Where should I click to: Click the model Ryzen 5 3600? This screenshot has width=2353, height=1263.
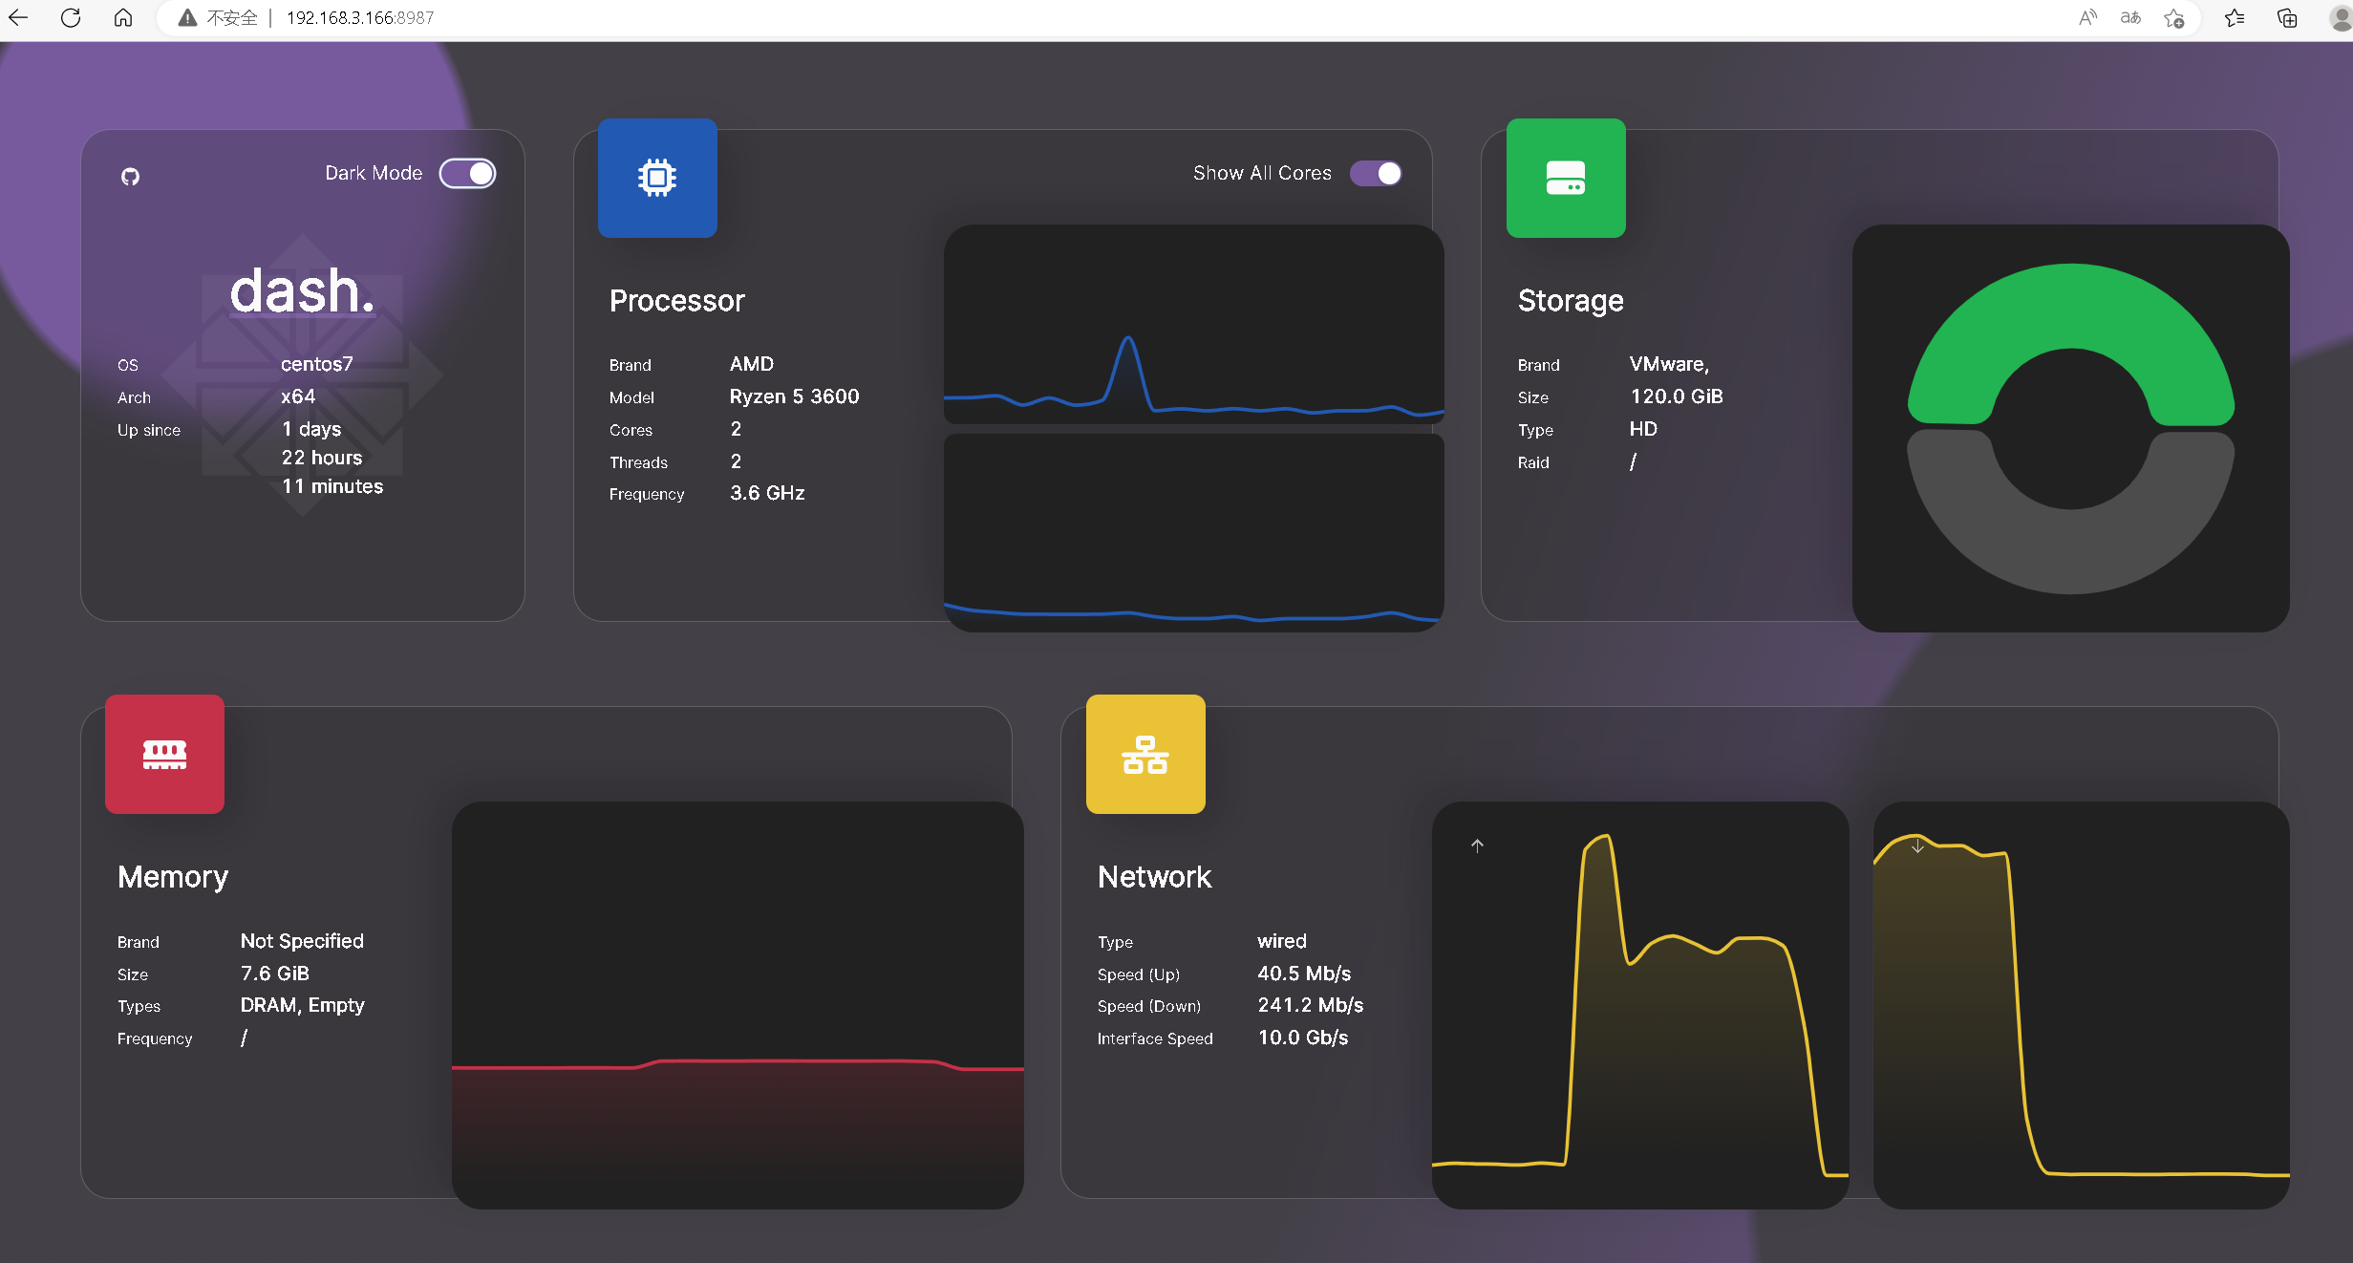tap(794, 396)
